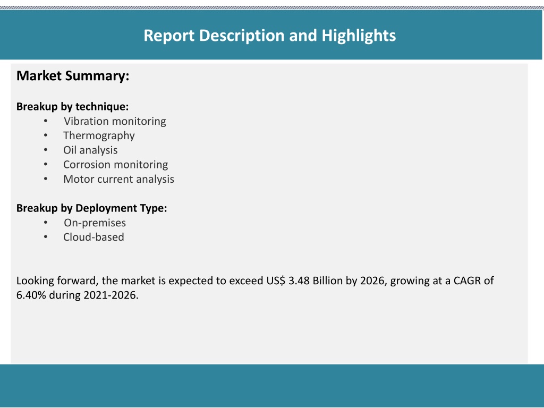Click the 'US$ 3.48 Billion' value
544x408 pixels.
304,280
